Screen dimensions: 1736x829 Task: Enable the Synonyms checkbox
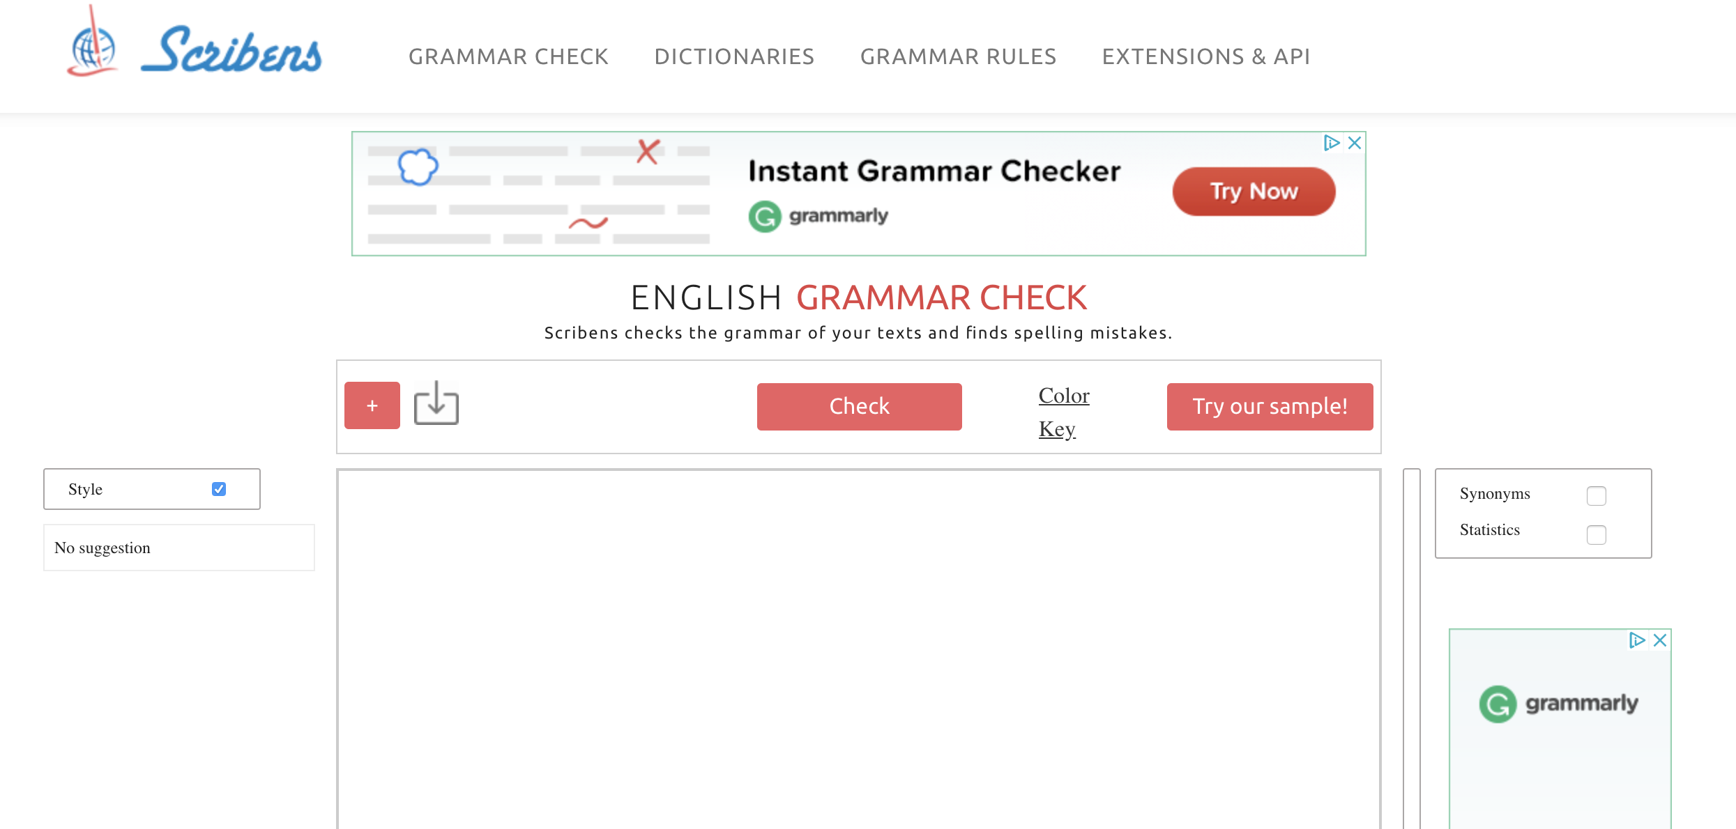click(1596, 495)
